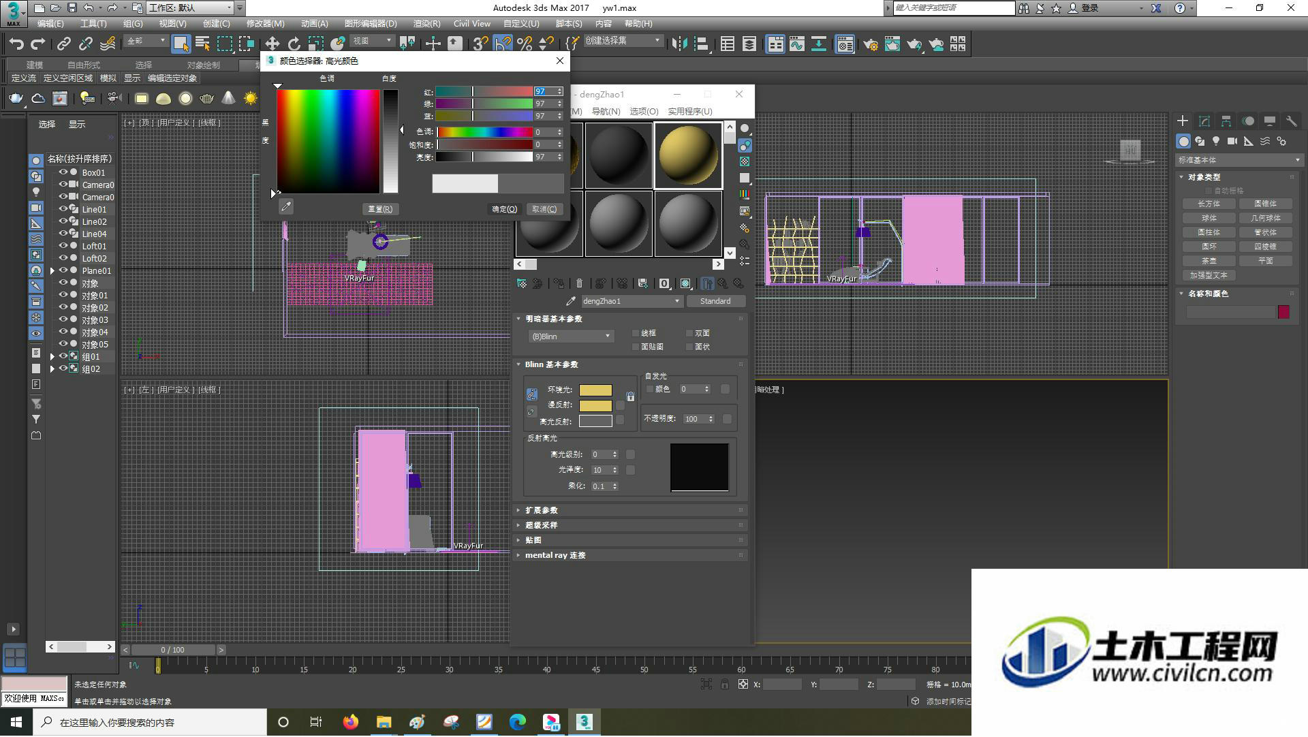Screen dimensions: 1308x737
Task: Expand the 组02 group node
Action: 52,368
